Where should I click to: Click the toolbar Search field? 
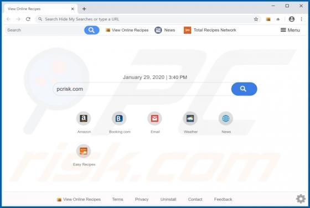tap(44, 30)
